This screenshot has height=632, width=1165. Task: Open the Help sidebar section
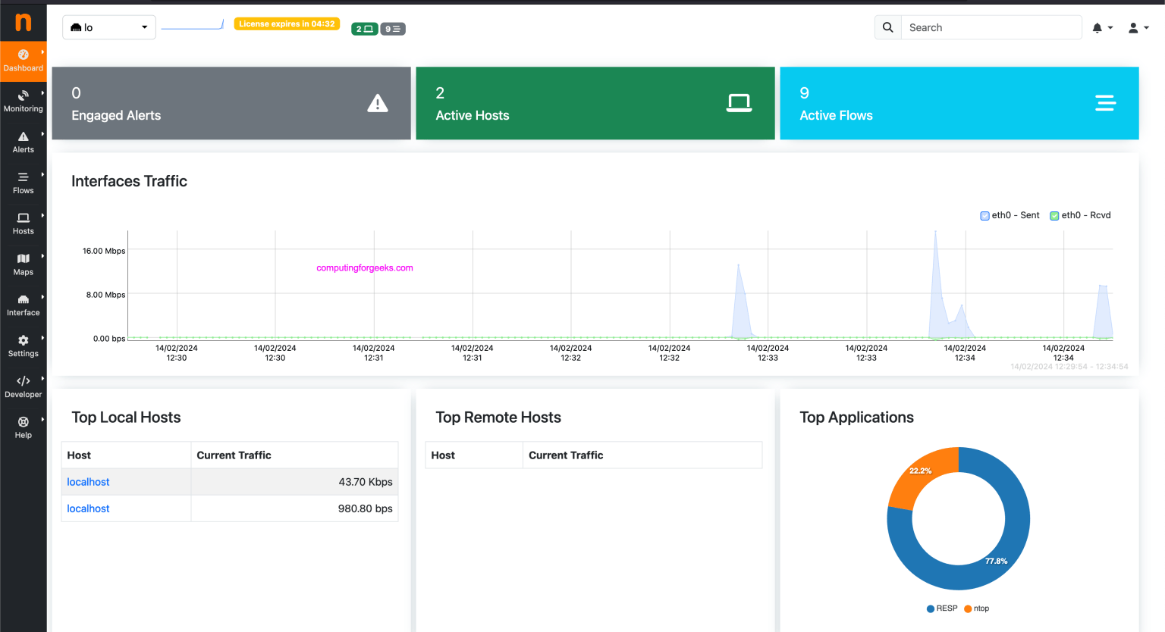[x=24, y=427]
